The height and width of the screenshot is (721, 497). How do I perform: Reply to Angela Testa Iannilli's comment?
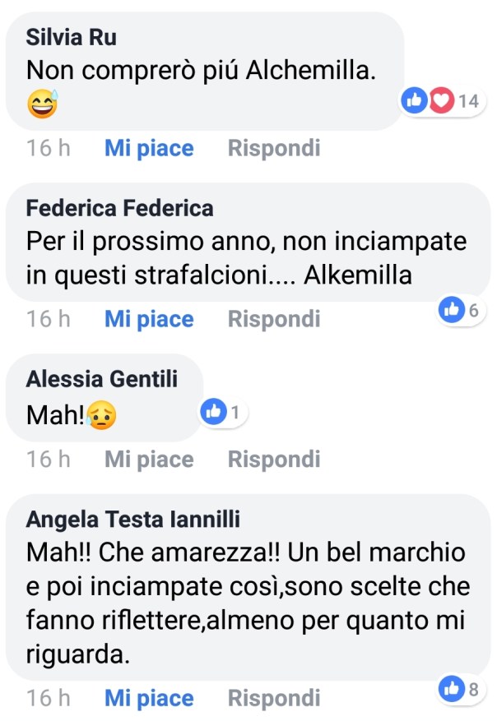(x=274, y=699)
